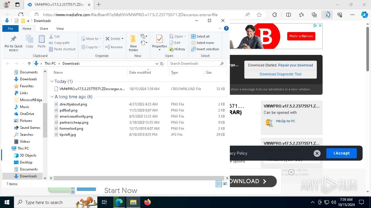The height and width of the screenshot is (208, 371).
Task: Switch to Large icons view layout
Action: pyautogui.click(x=225, y=184)
